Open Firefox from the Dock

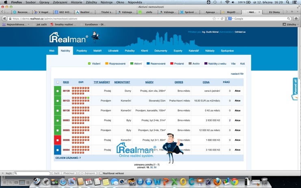[x=217, y=182]
